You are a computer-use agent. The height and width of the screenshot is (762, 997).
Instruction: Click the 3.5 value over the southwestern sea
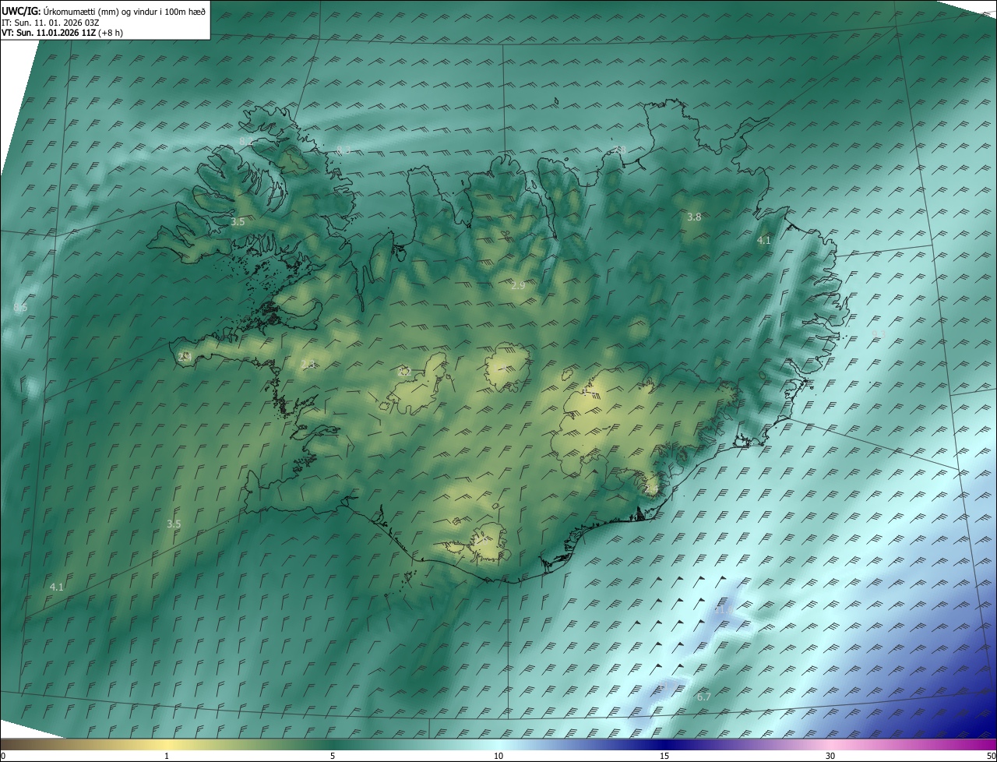tap(174, 524)
